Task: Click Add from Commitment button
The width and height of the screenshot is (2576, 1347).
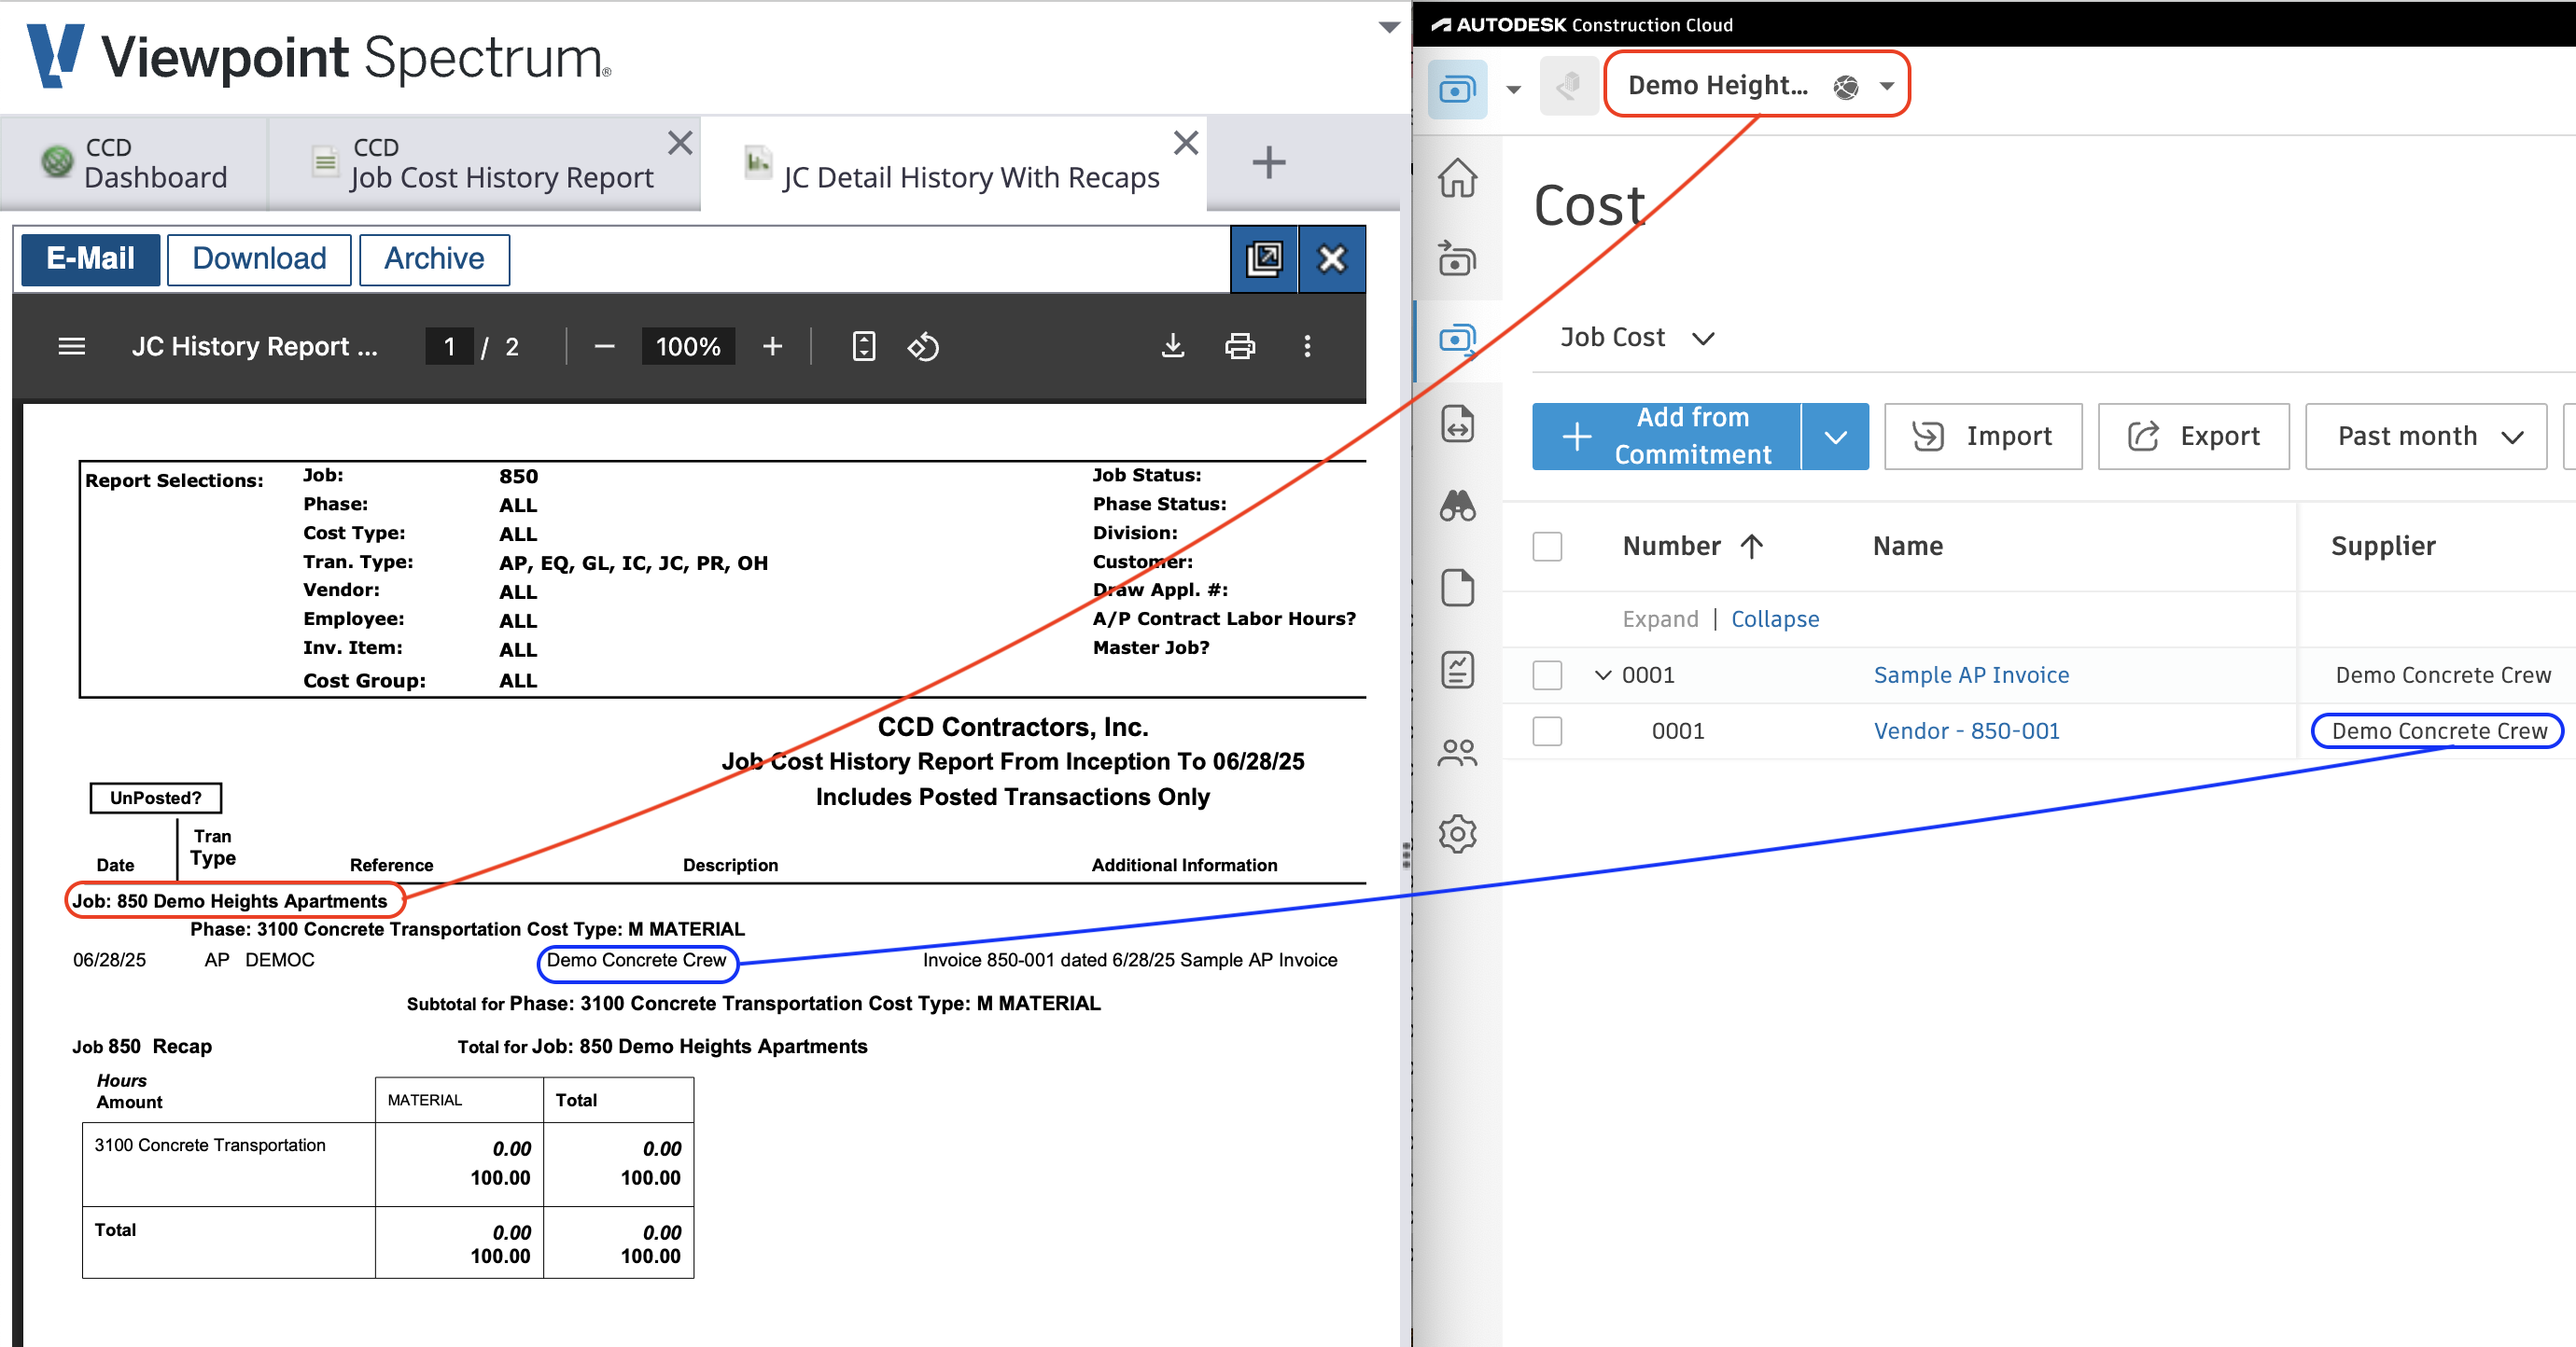Action: (x=1666, y=437)
